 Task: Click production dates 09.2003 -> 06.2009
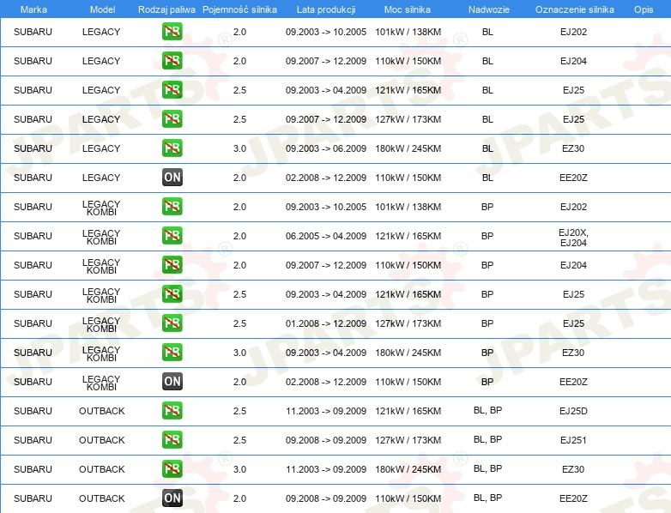326,148
